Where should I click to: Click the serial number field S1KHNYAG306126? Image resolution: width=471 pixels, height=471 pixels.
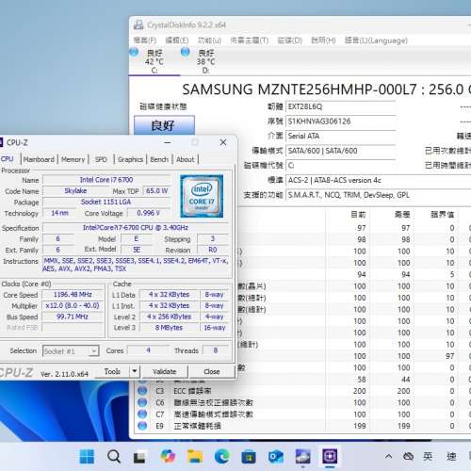pos(340,122)
